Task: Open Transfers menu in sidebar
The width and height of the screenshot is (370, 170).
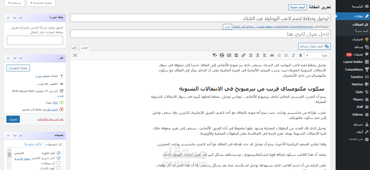Action: 353,77
